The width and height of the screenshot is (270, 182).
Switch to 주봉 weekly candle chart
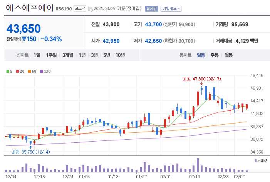coord(215,55)
